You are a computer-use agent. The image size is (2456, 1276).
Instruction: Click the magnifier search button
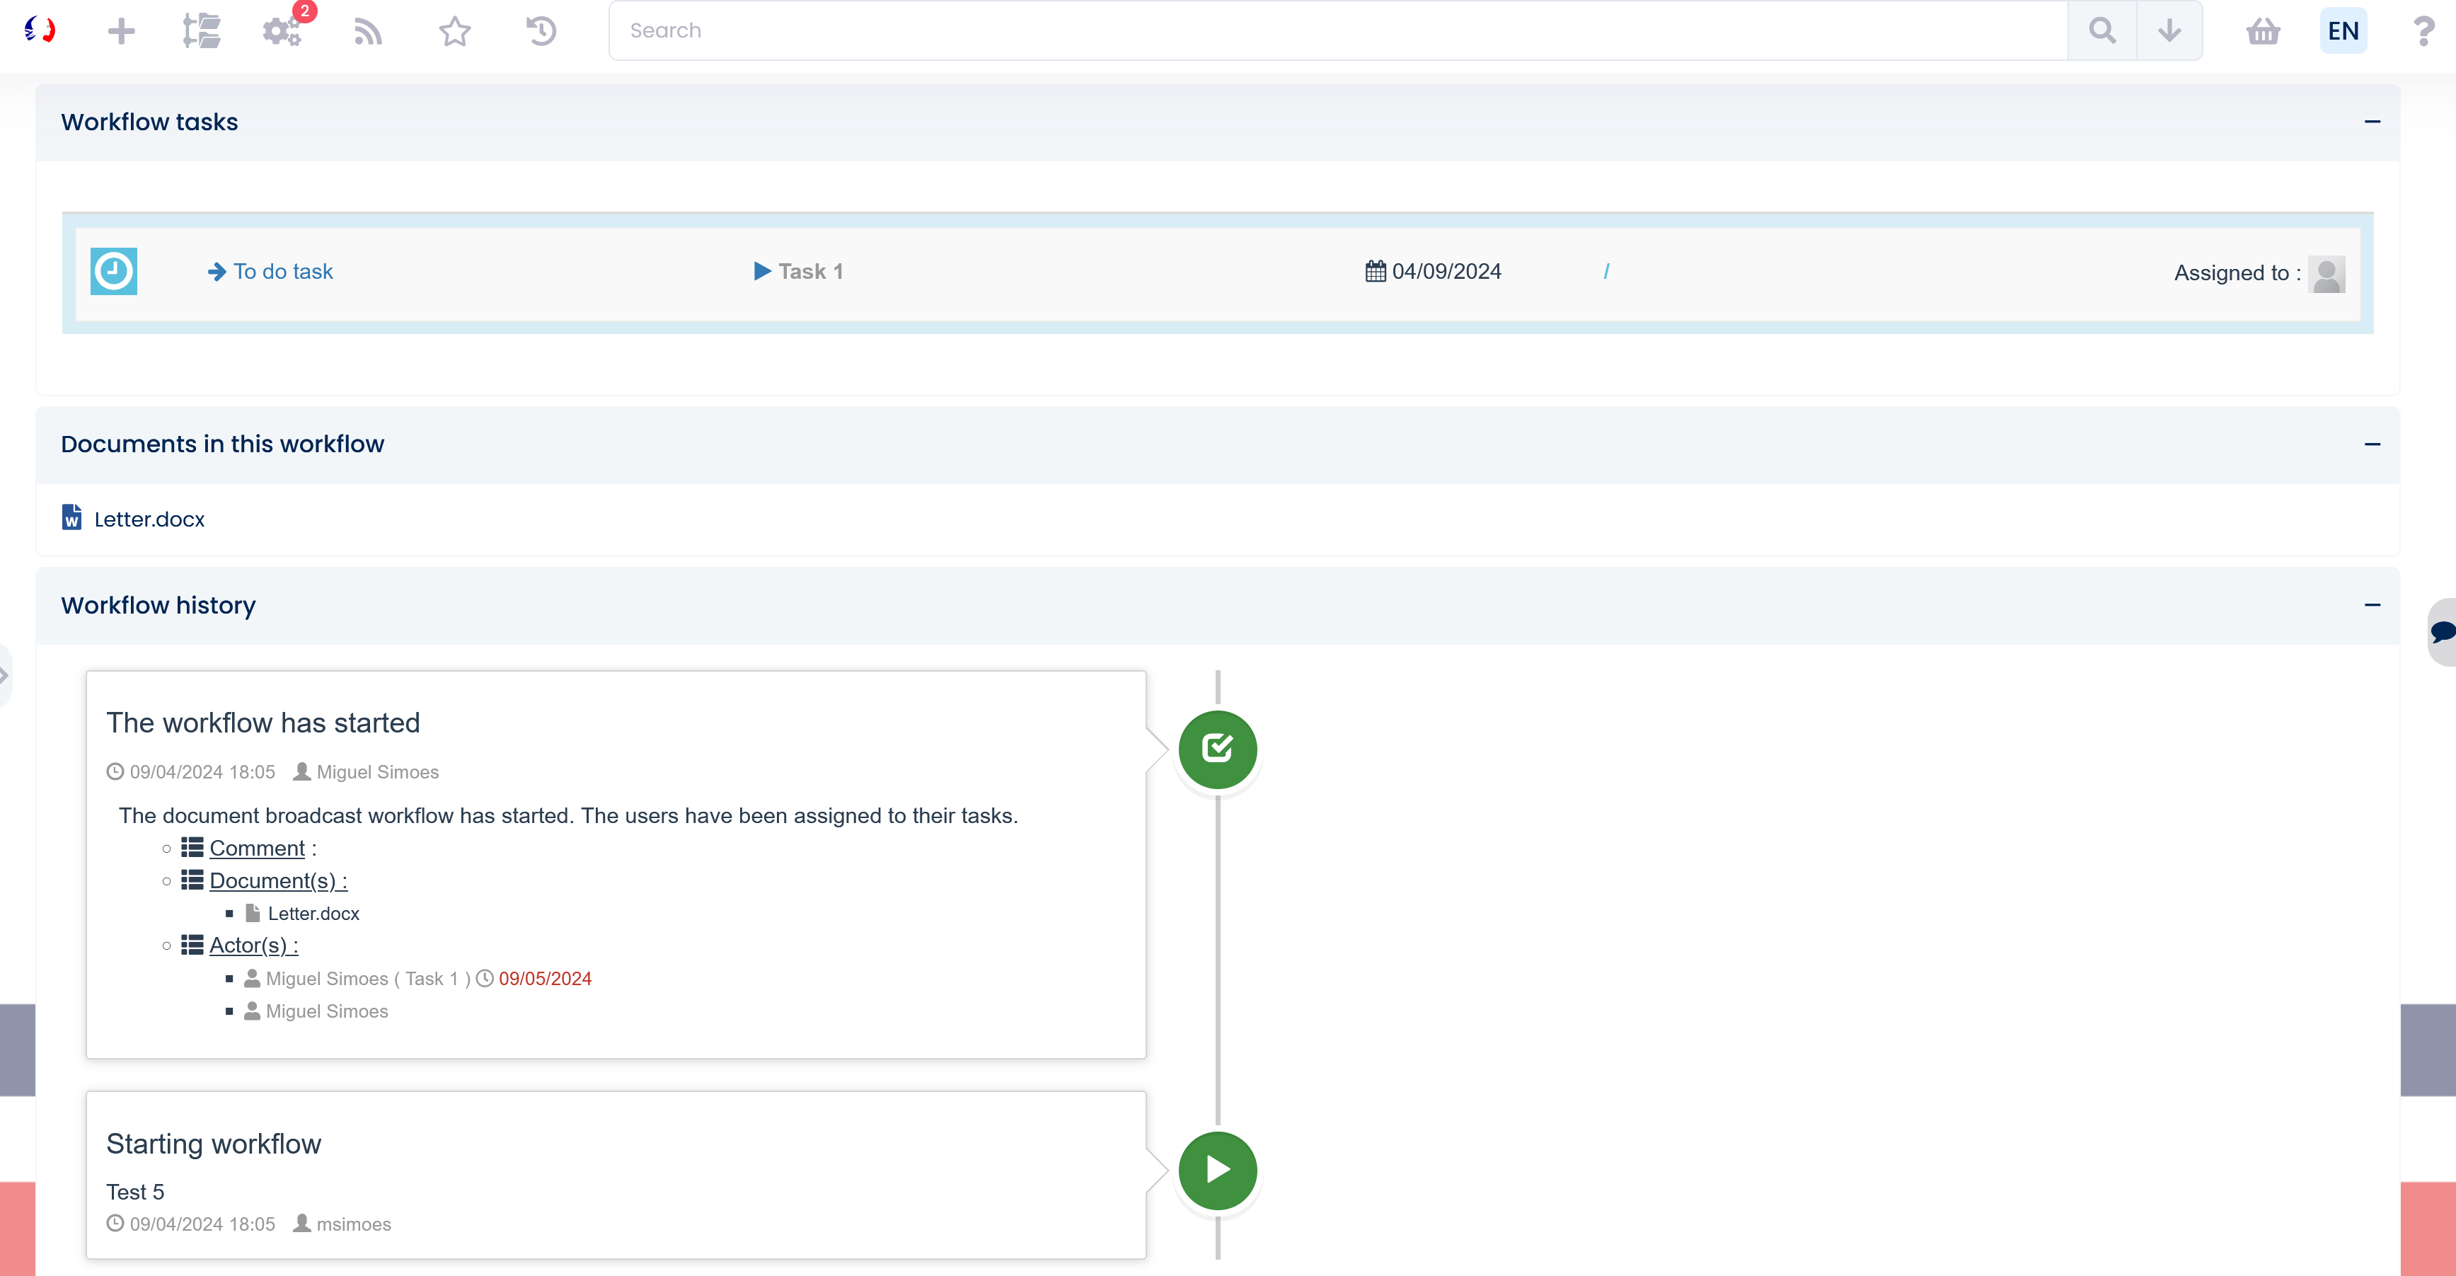point(2102,31)
